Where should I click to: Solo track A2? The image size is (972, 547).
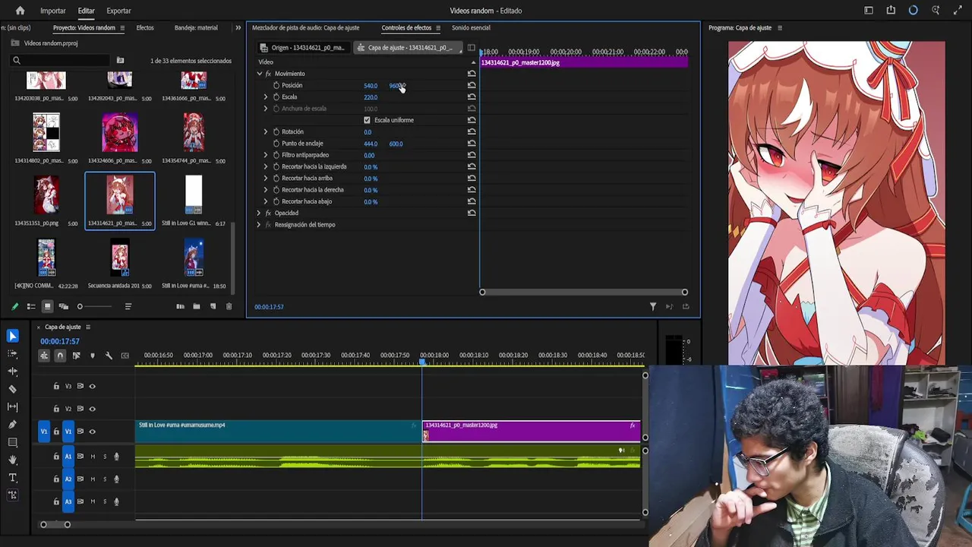pyautogui.click(x=105, y=479)
